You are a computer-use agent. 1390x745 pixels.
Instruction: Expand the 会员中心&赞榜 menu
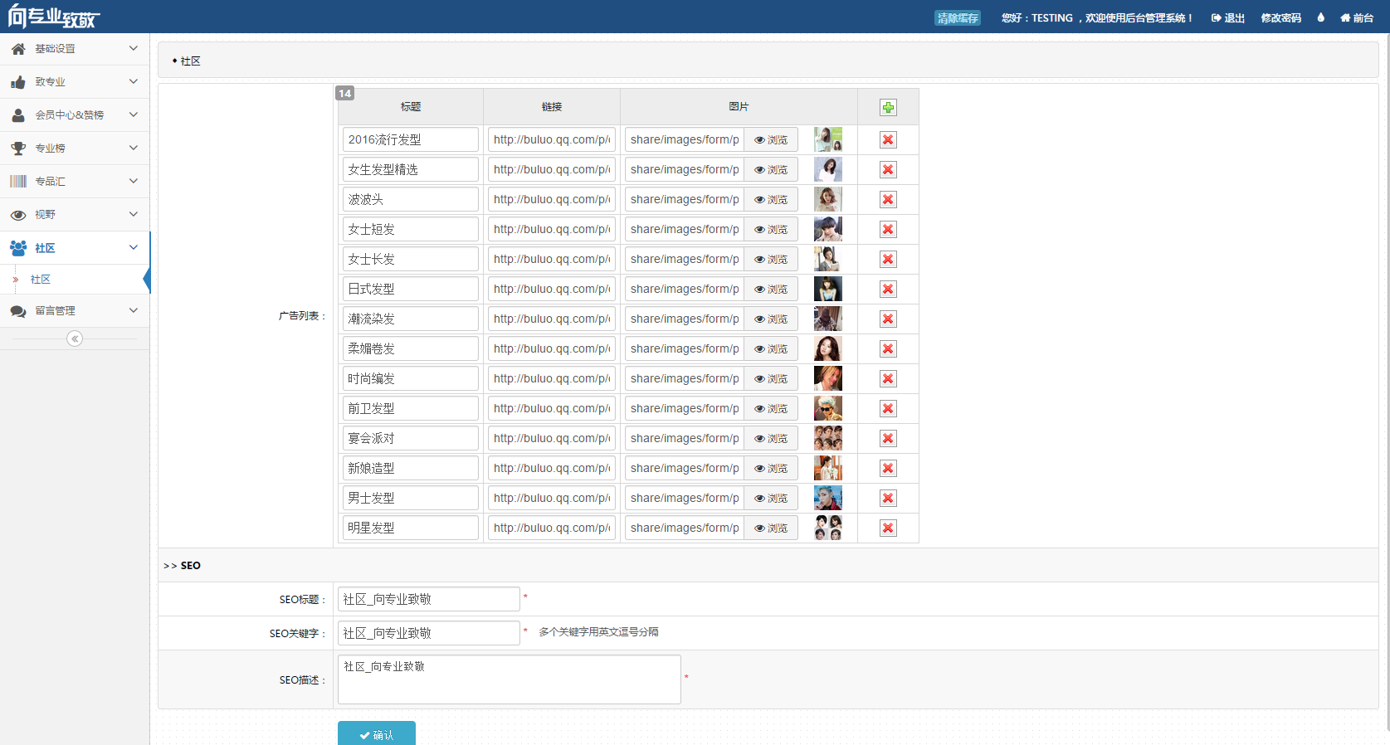point(75,115)
